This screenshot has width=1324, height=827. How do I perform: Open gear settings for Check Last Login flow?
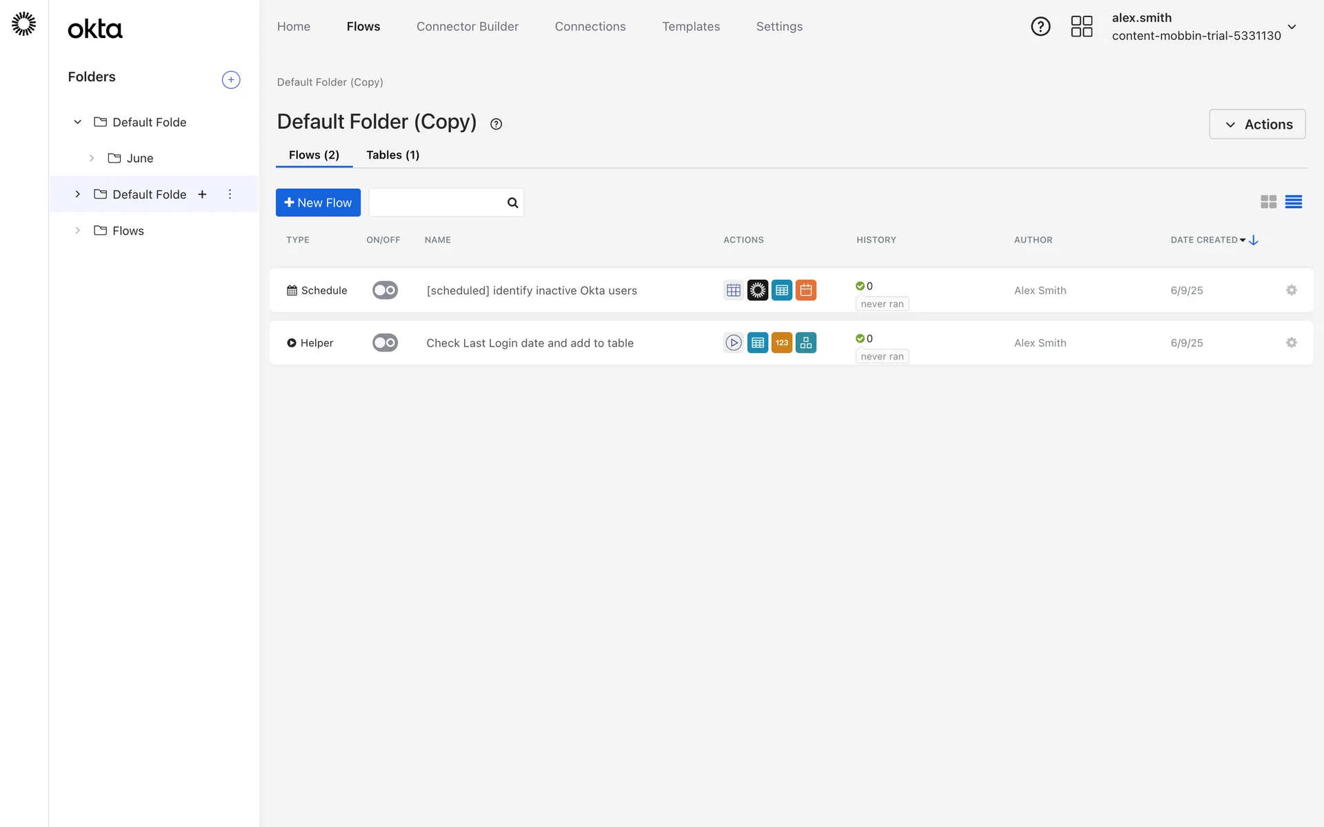point(1291,343)
